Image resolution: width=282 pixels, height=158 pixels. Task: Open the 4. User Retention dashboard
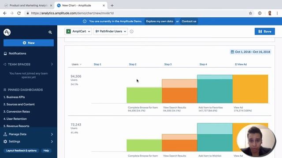[x=15, y=119]
